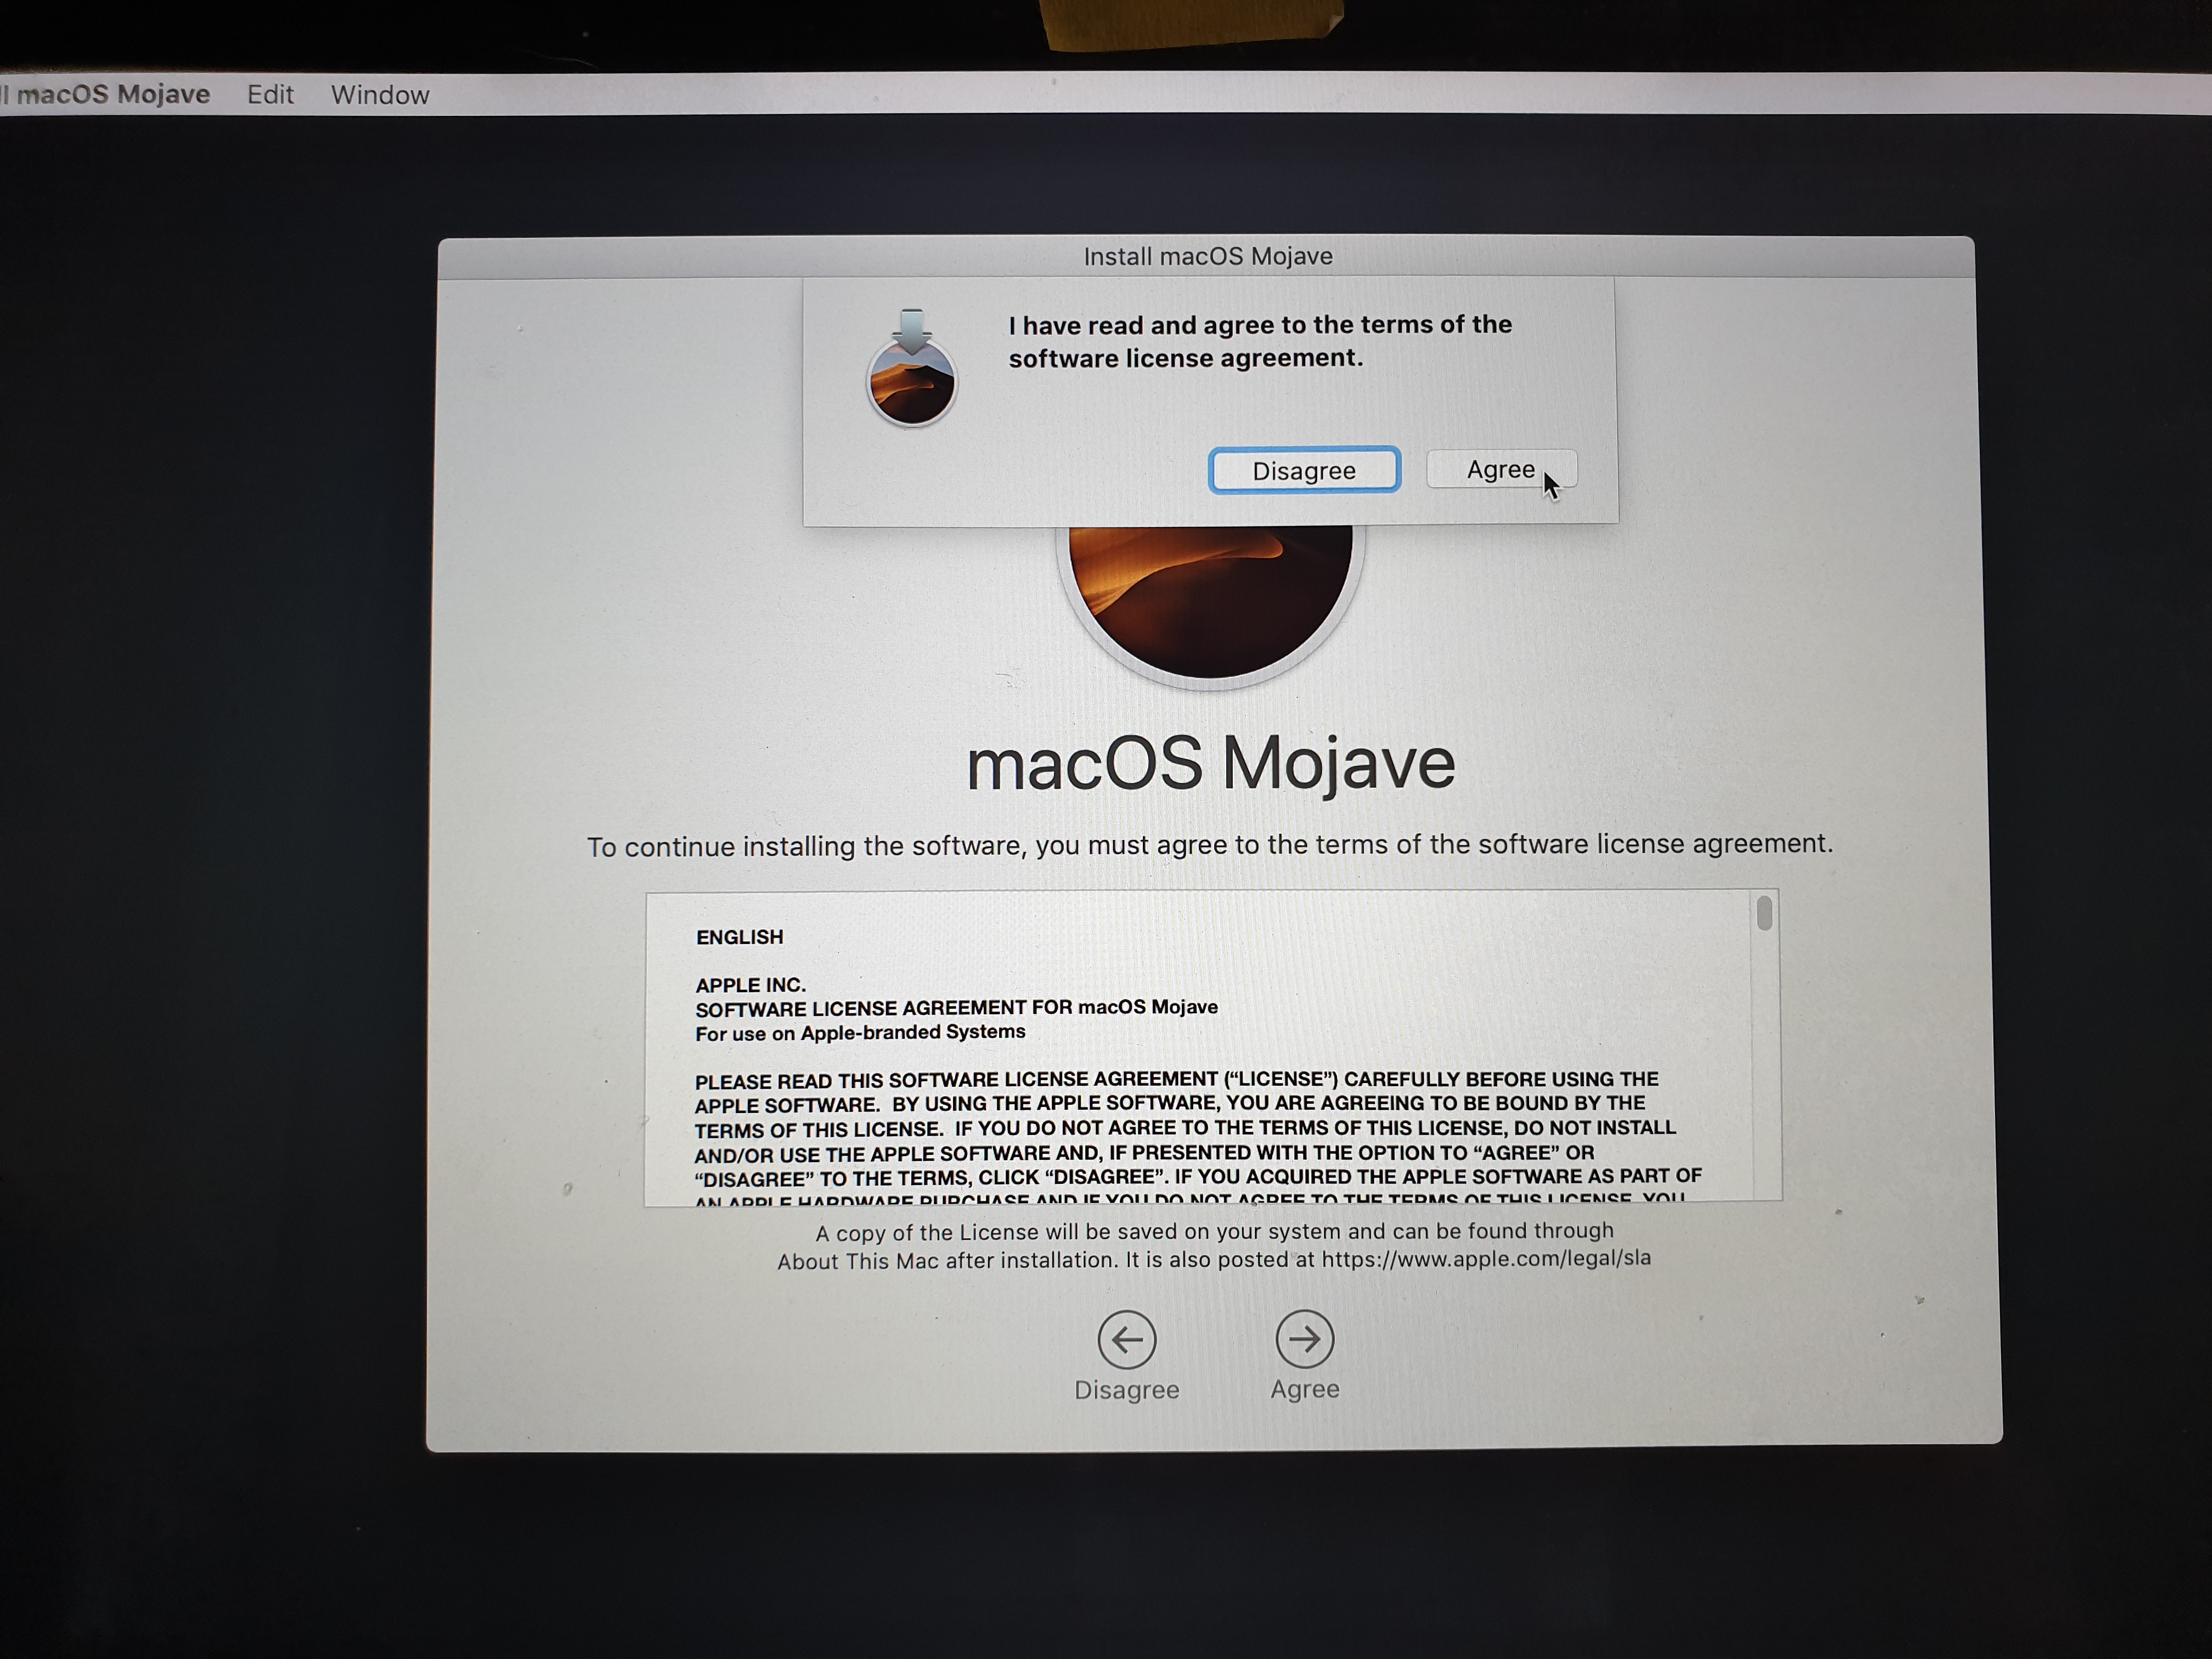
Task: Click the license text scrollbar thumb
Action: click(x=1764, y=913)
